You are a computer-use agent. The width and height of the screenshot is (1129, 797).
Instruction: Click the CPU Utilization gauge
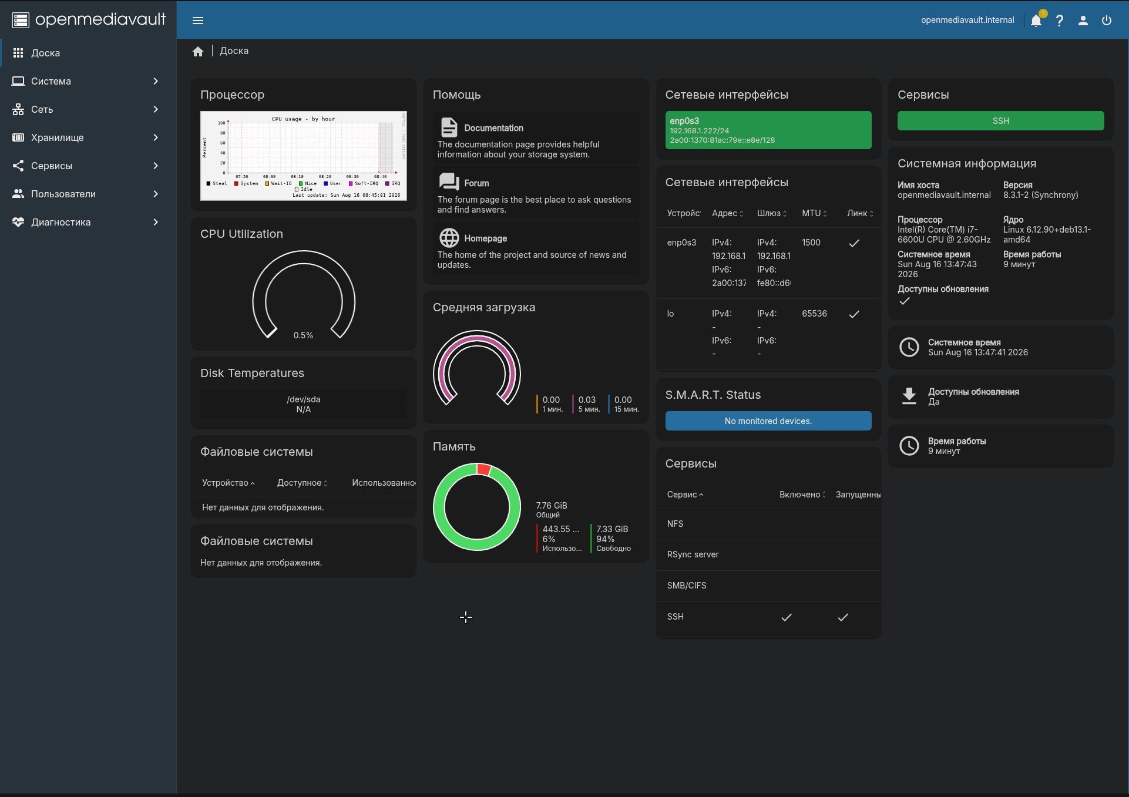pyautogui.click(x=304, y=295)
